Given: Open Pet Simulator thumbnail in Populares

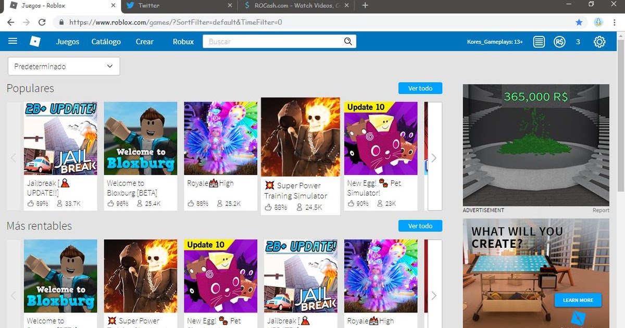Looking at the screenshot, I should pyautogui.click(x=381, y=138).
